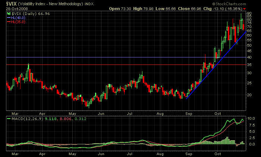The width and height of the screenshot is (261, 157).
Task: Click the 10.0 MACD axis label
Action: 251,118
